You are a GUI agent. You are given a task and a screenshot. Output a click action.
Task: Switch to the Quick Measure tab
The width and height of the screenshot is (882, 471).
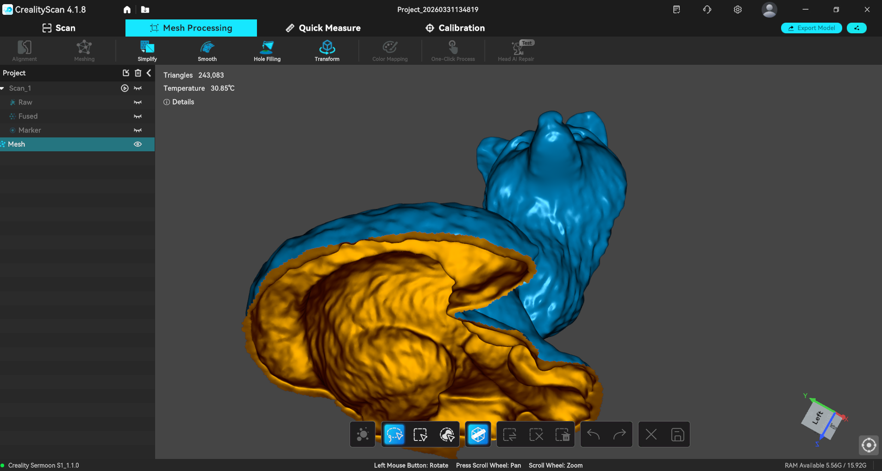[x=323, y=28]
